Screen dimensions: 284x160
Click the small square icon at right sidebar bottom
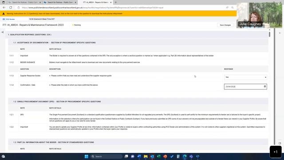[280, 143]
